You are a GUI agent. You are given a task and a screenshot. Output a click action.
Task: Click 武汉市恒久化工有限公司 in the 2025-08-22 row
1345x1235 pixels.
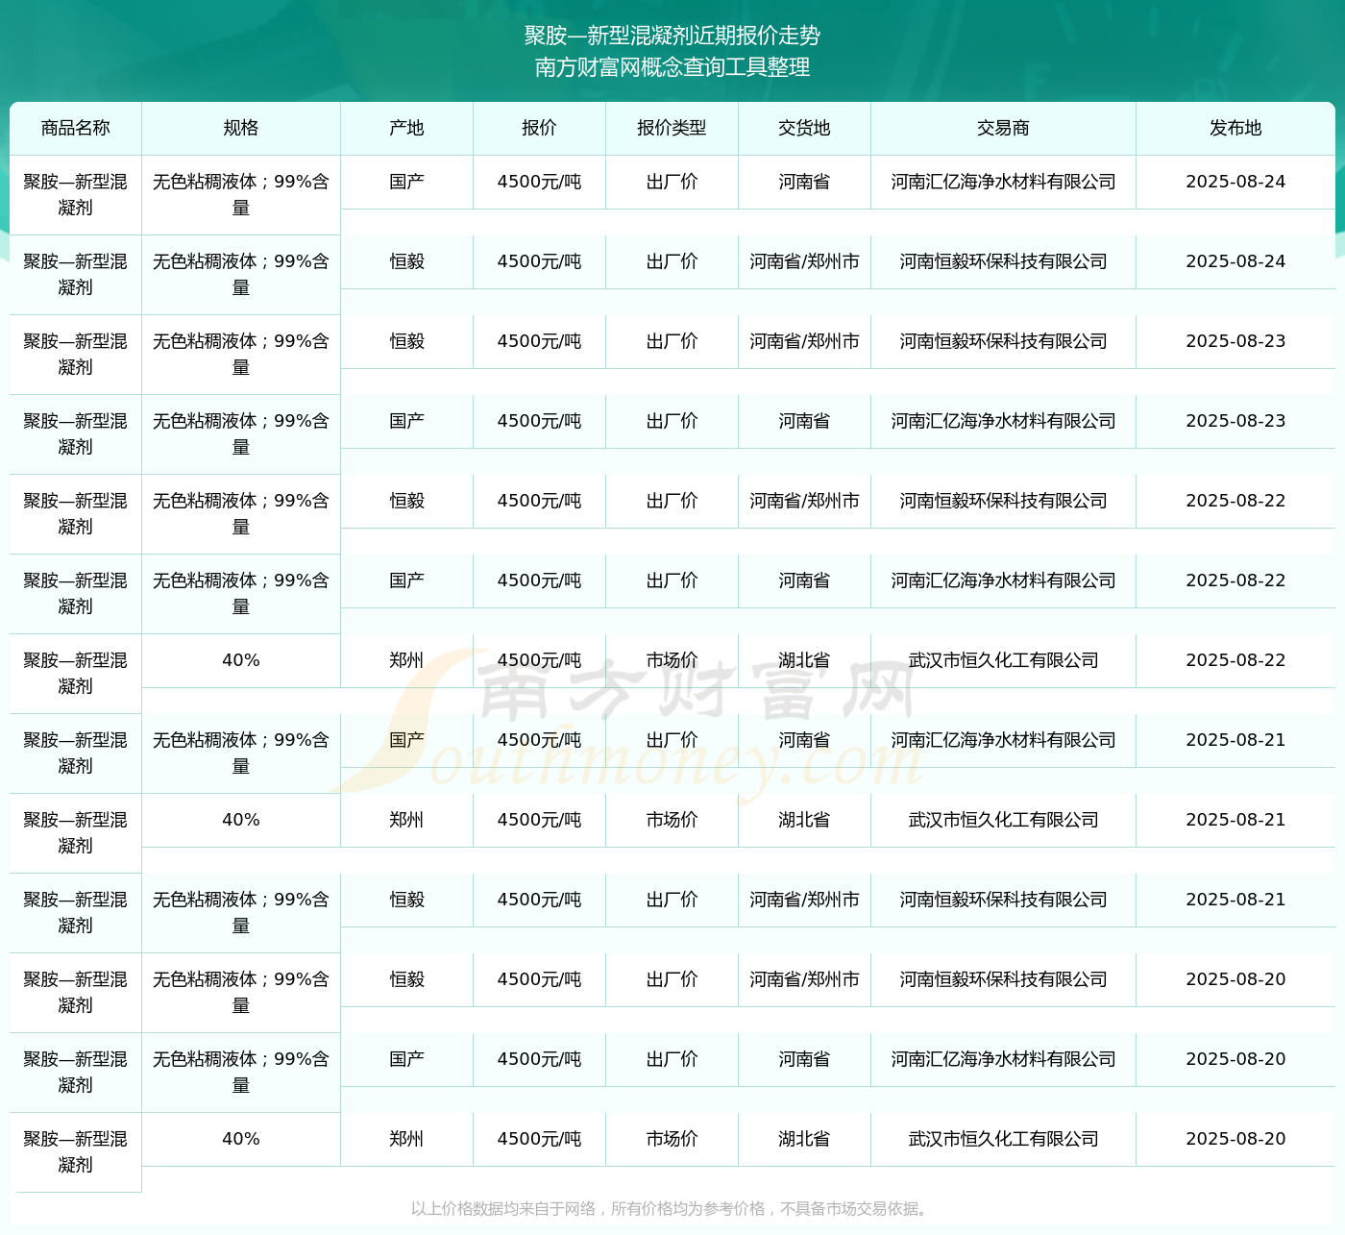pyautogui.click(x=1003, y=660)
